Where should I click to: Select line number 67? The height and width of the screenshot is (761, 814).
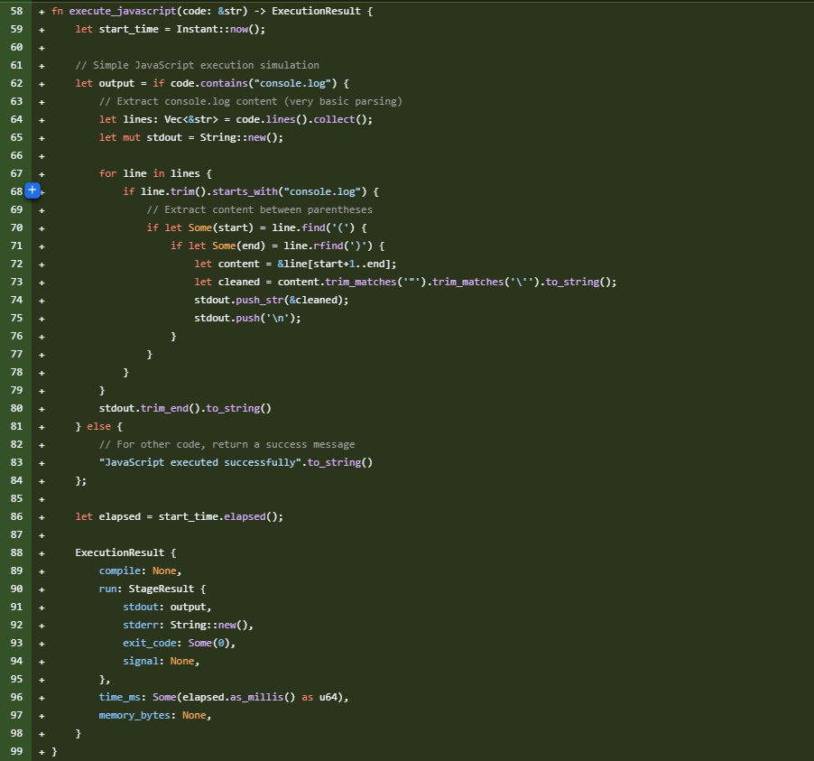(16, 173)
